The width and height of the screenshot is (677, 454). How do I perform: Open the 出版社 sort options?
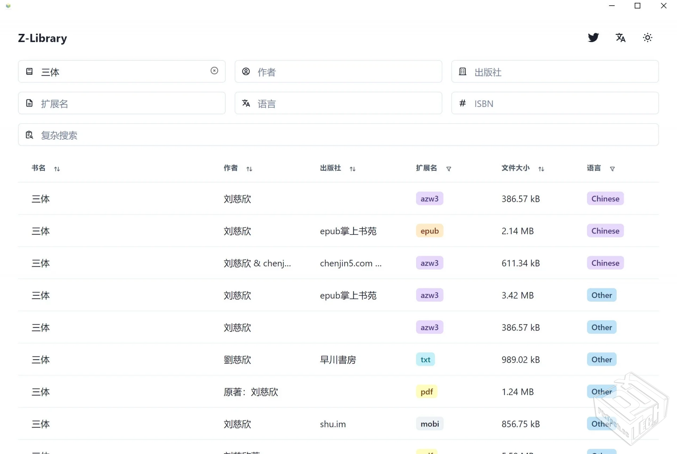(353, 169)
